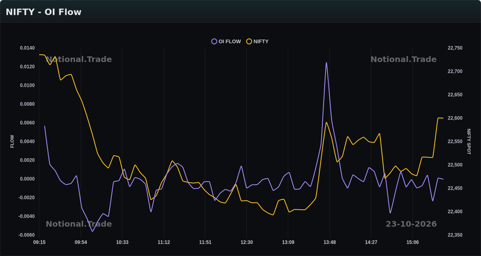
Task: Click the OI FLOW peak near 13:48
Action: click(326, 62)
